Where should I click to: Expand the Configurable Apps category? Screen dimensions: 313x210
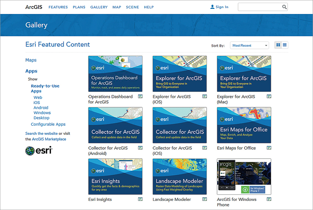tap(48, 124)
